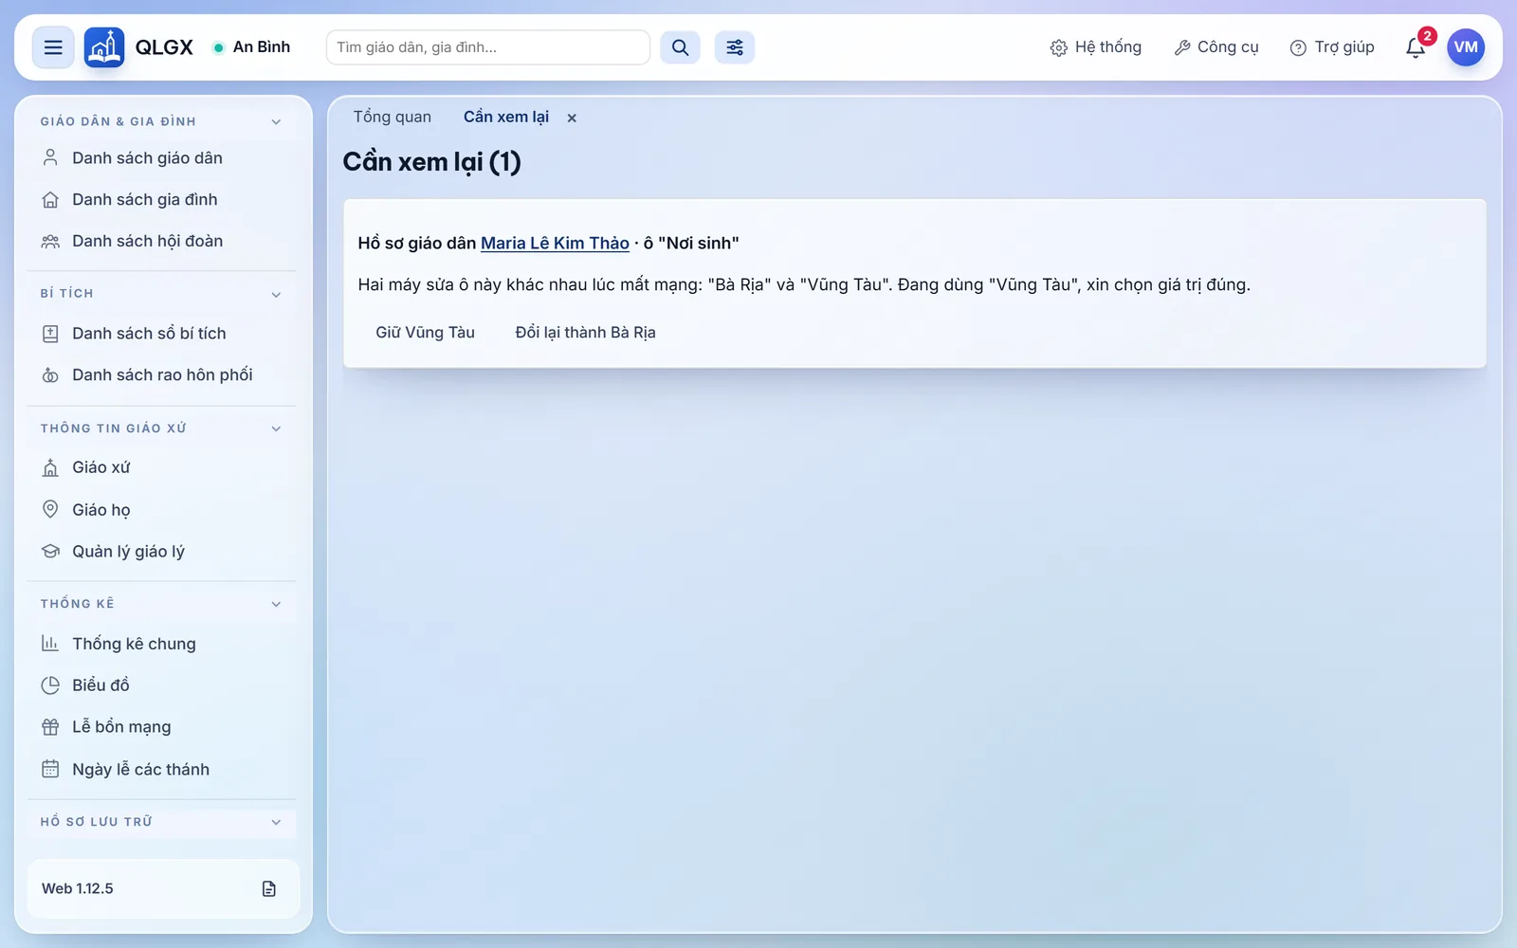
Task: Open Lễ bổn mạng
Action: 162,727
